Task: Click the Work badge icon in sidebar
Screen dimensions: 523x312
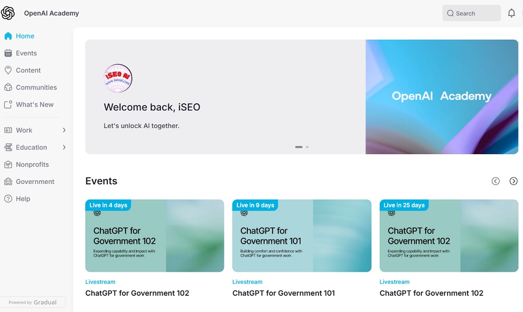Action: (7, 130)
